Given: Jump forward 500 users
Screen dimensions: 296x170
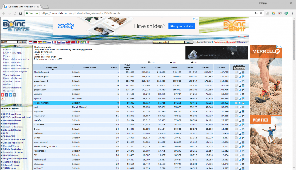Looking at the screenshot, I should (173, 62).
